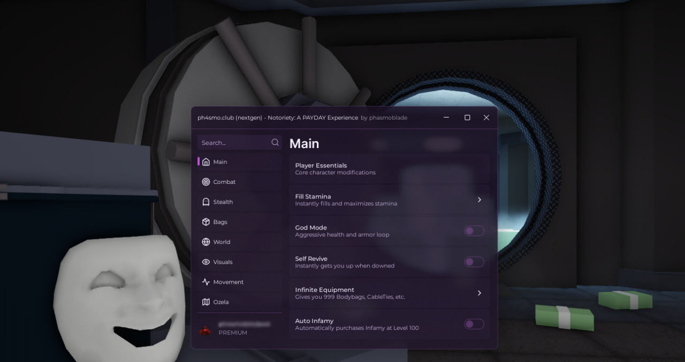Click the ghost icon beside Stealth
This screenshot has height=362, width=685.
(206, 202)
